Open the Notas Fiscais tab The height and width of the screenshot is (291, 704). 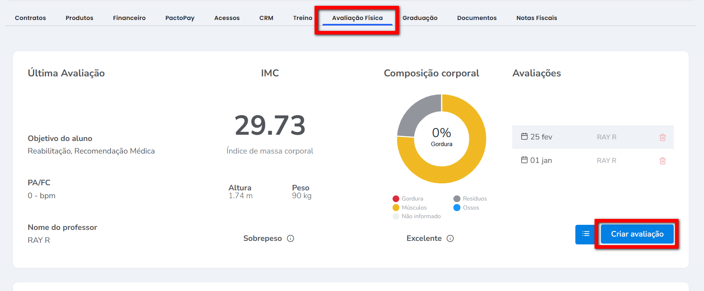537,18
